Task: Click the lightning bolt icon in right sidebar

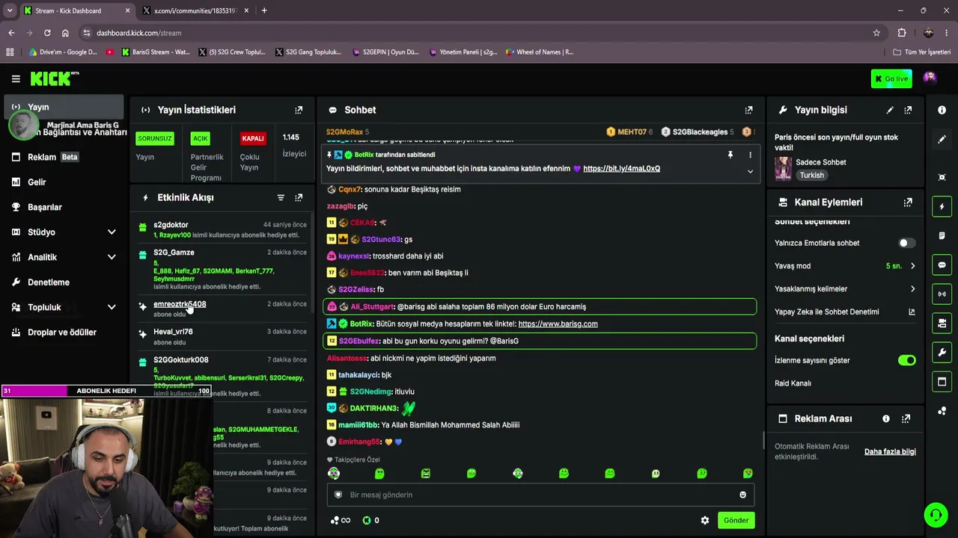Action: pyautogui.click(x=942, y=206)
